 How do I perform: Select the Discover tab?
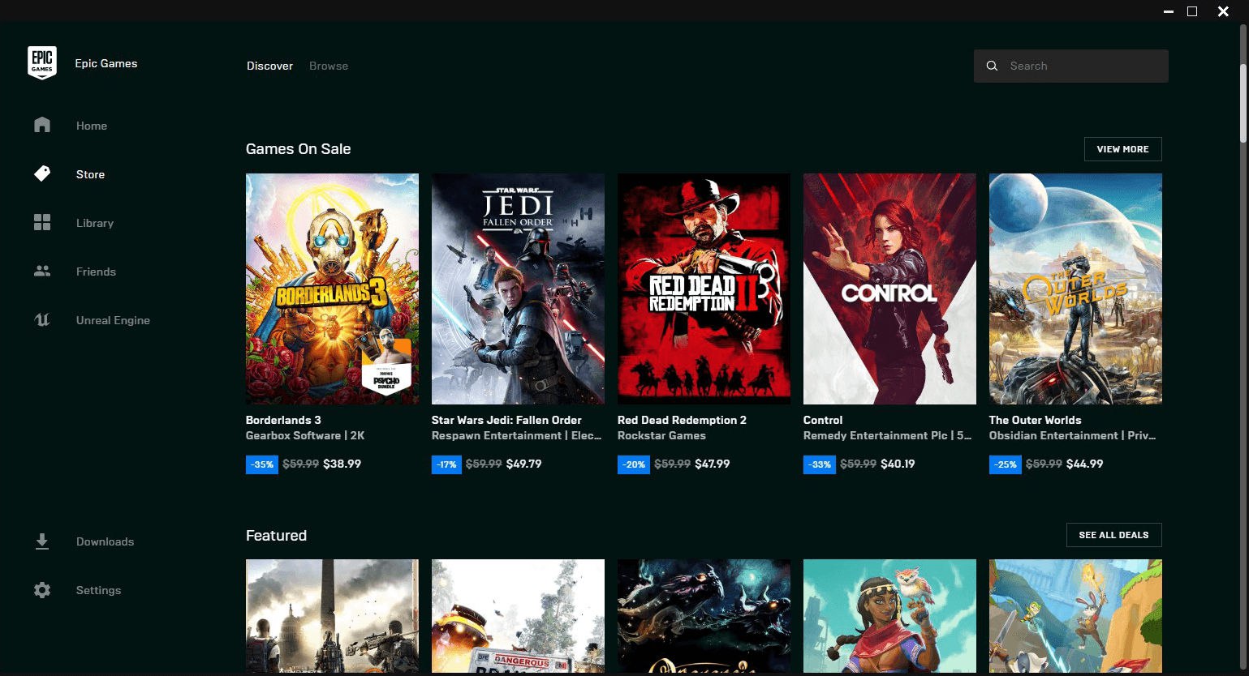click(269, 66)
